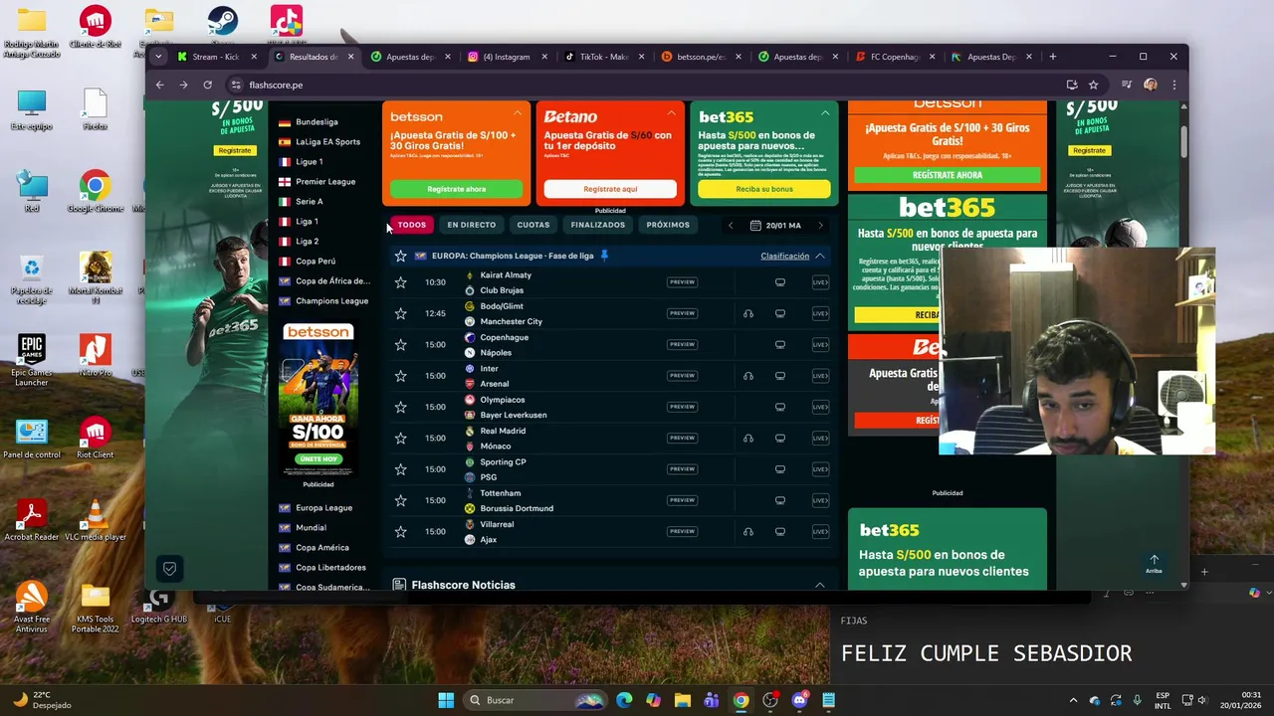The width and height of the screenshot is (1274, 716).
Task: Click Betano Regístrate aquí button
Action: (610, 189)
